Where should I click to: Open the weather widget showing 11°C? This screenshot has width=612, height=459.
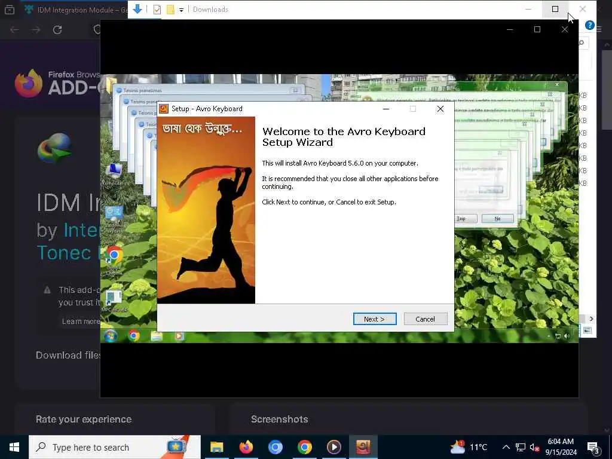tap(469, 447)
